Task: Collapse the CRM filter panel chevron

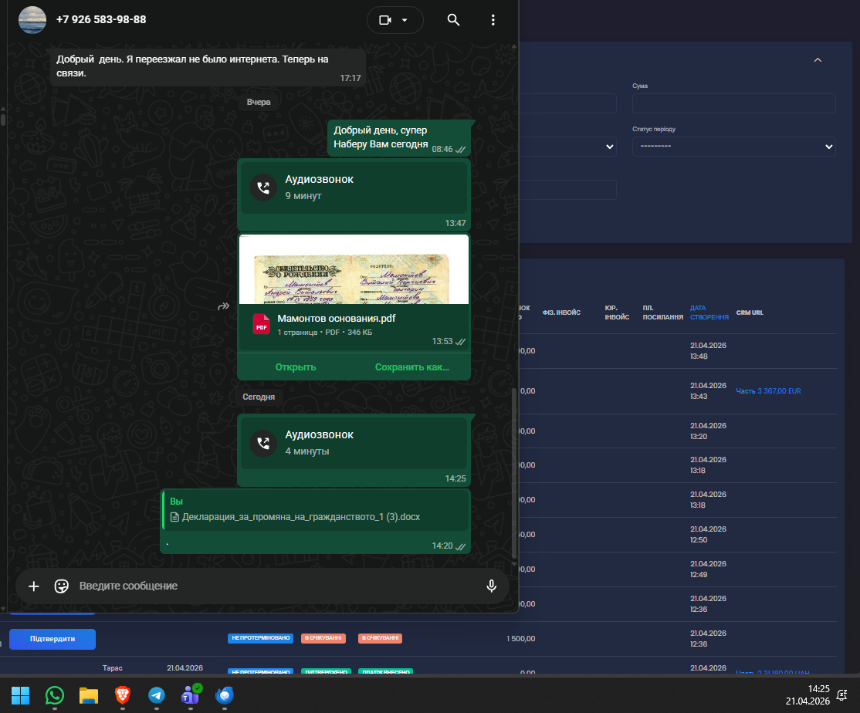Action: point(818,59)
